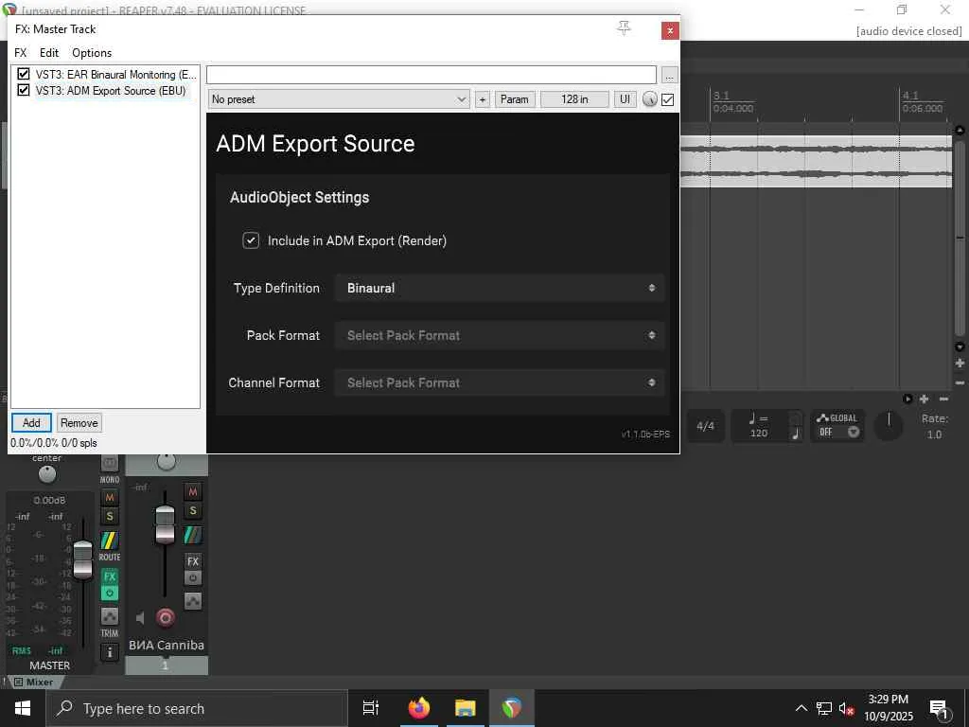Open the No preset dropdown

339,98
